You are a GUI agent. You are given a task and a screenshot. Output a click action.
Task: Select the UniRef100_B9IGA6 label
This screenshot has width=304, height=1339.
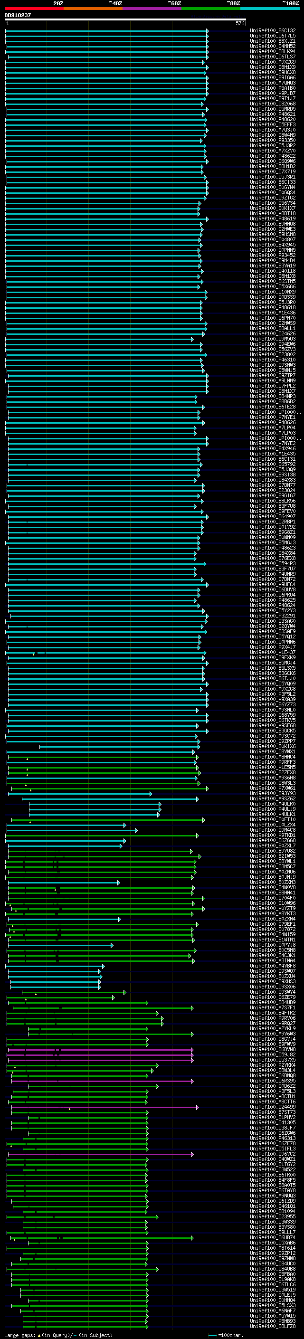pos(273,77)
